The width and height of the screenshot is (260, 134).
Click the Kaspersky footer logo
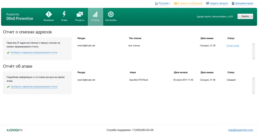(x=15, y=130)
